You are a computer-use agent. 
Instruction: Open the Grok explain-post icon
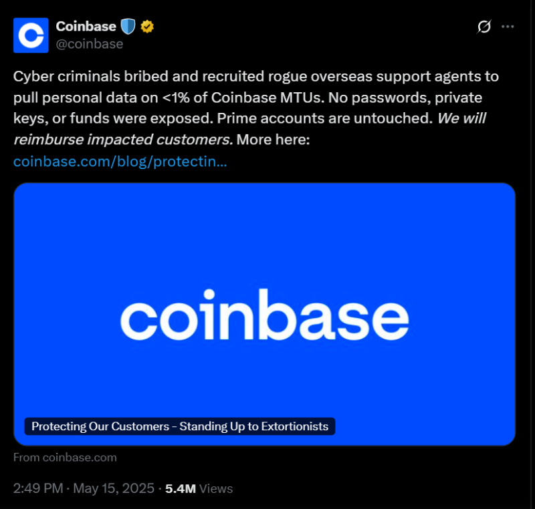484,27
